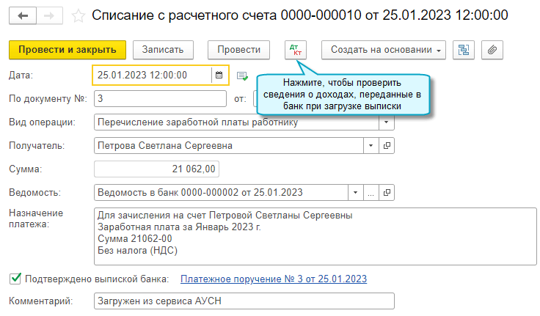
Task: Click Записать button
Action: click(168, 50)
